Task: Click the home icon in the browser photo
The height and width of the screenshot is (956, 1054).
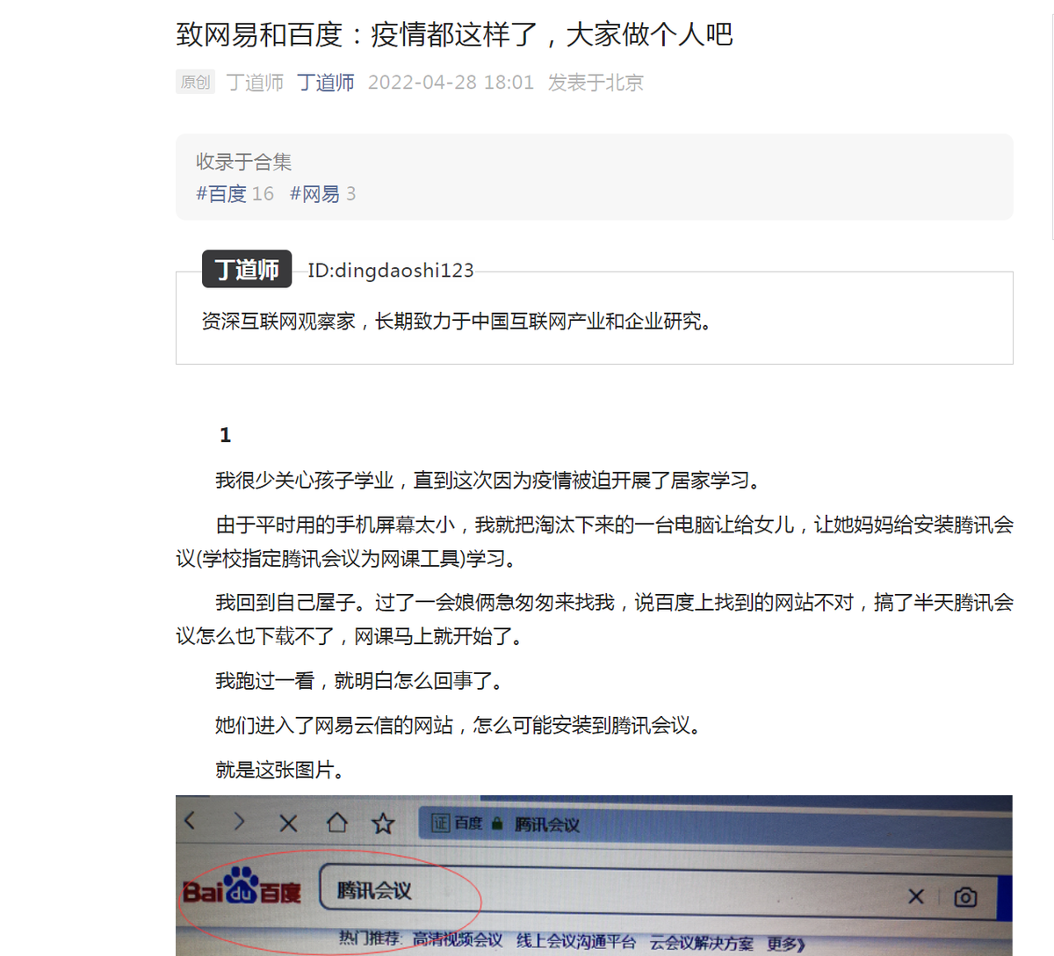Action: (x=336, y=823)
